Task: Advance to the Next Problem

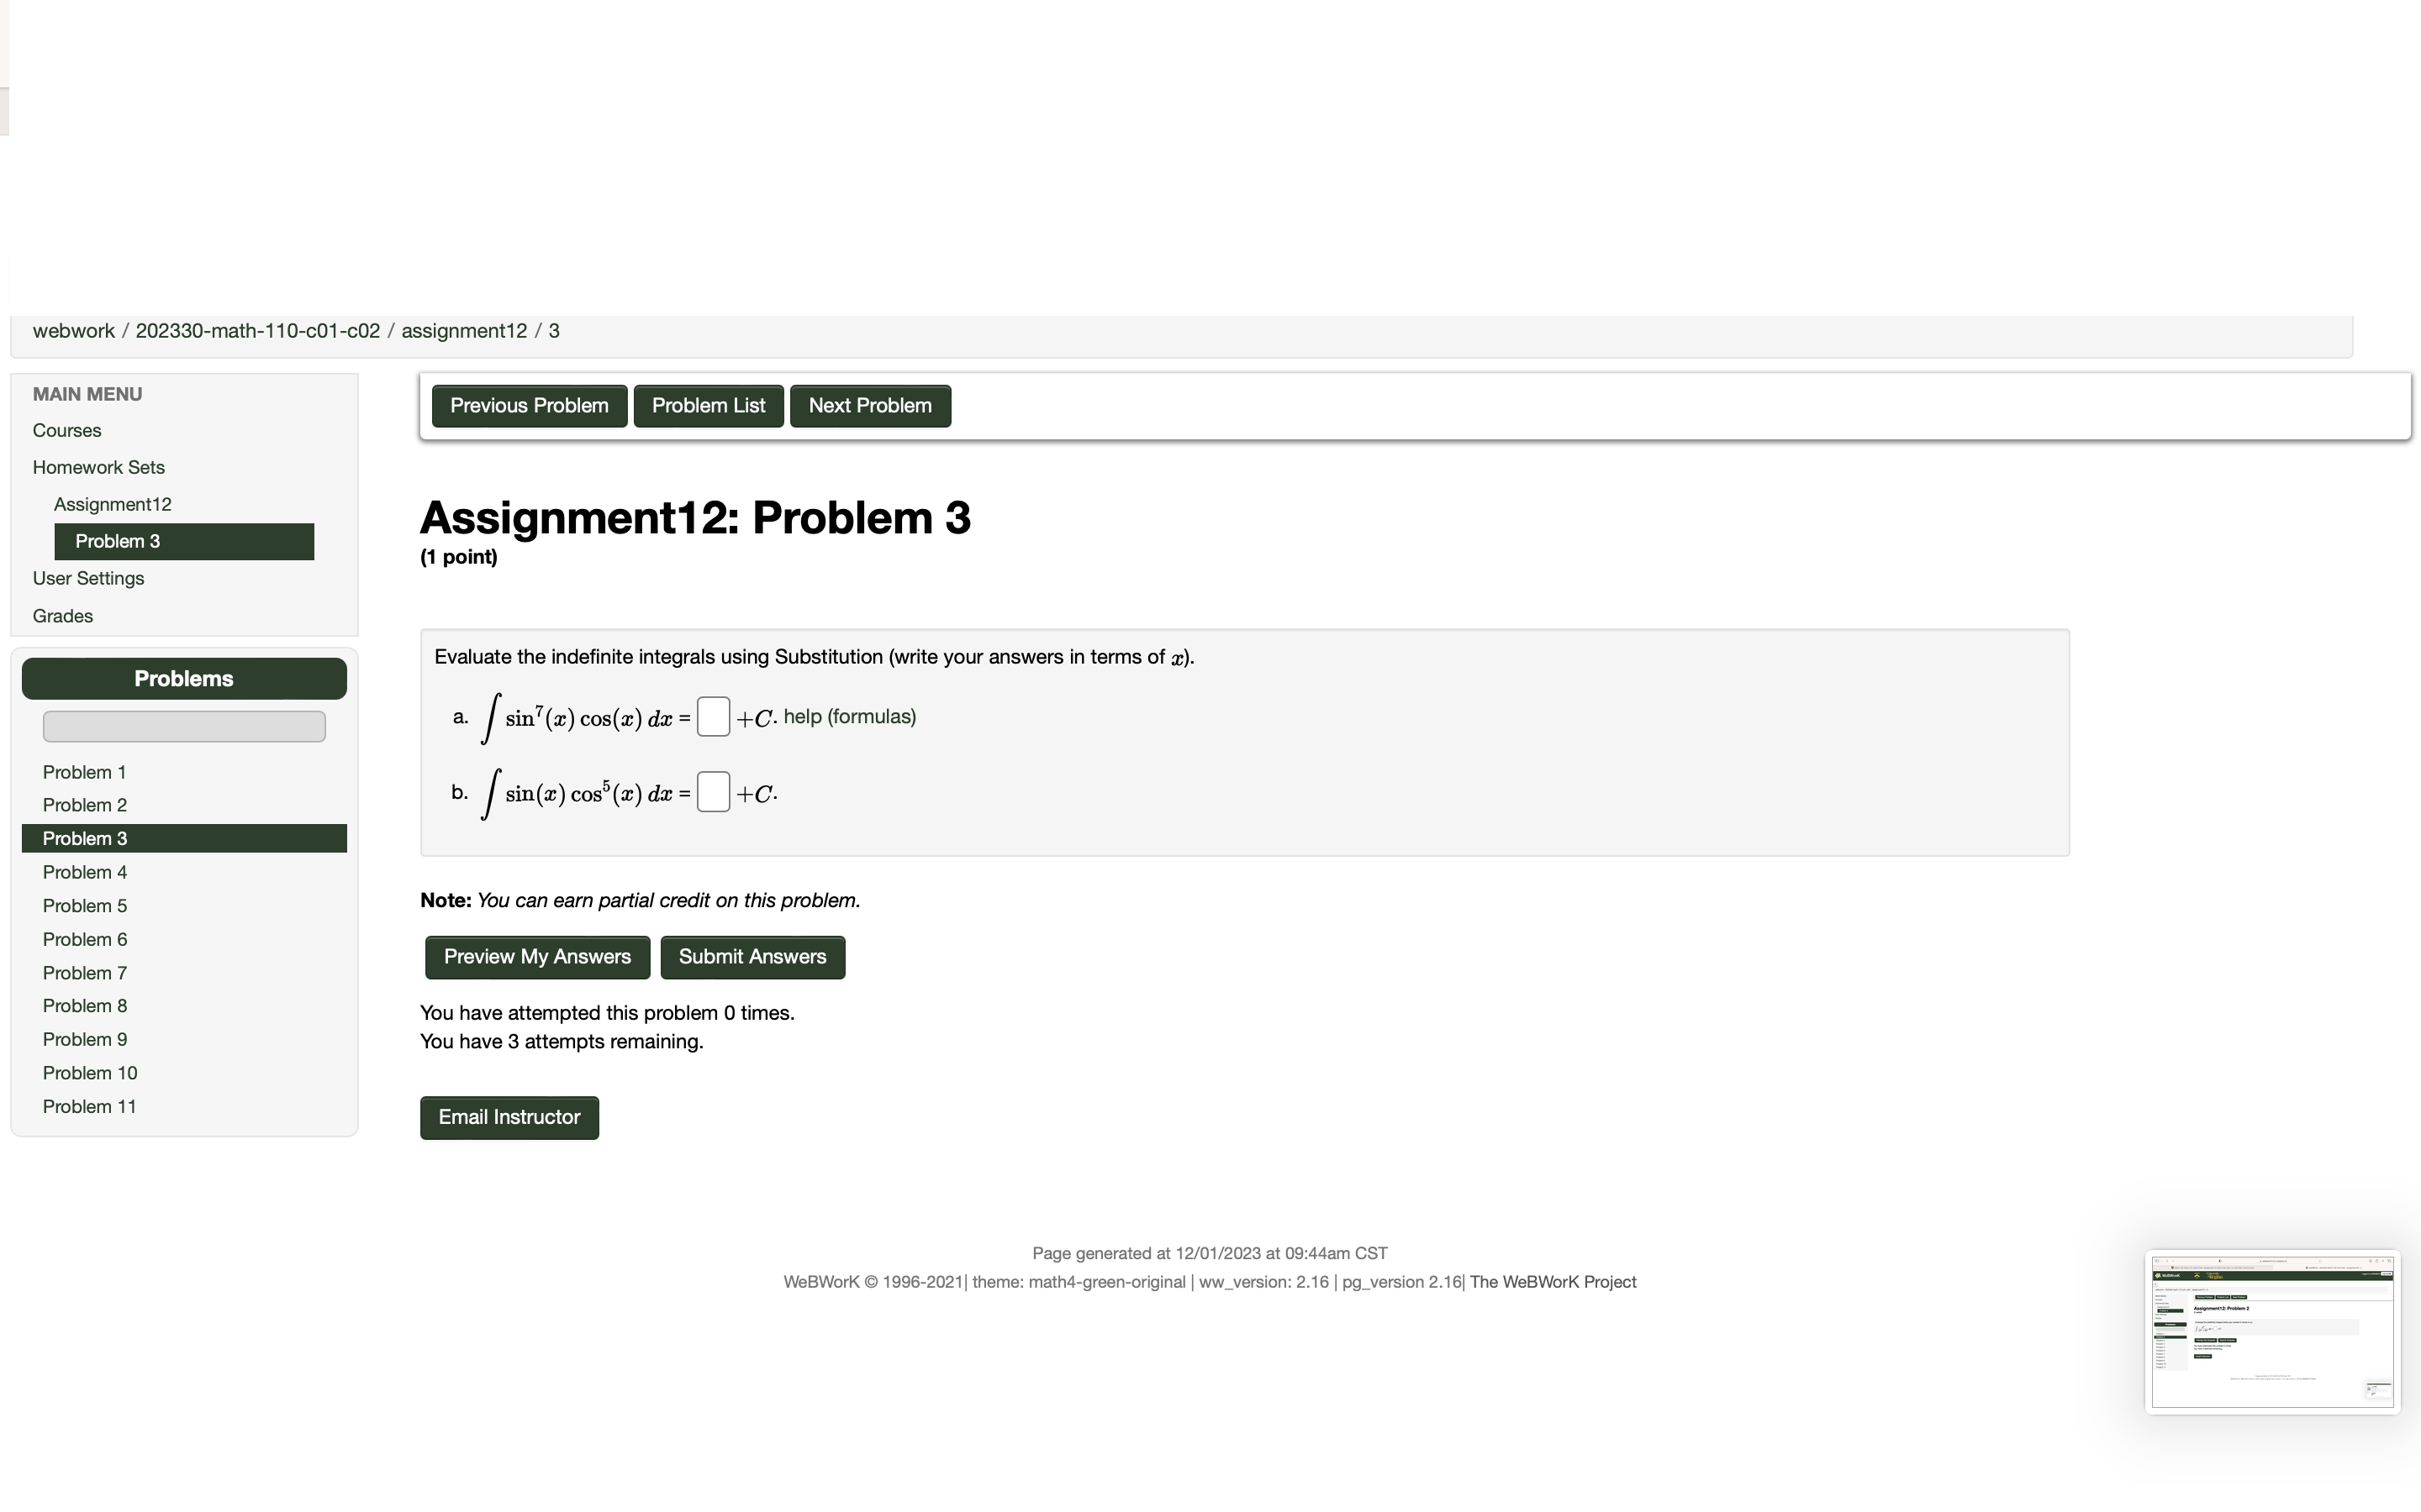Action: [x=868, y=405]
